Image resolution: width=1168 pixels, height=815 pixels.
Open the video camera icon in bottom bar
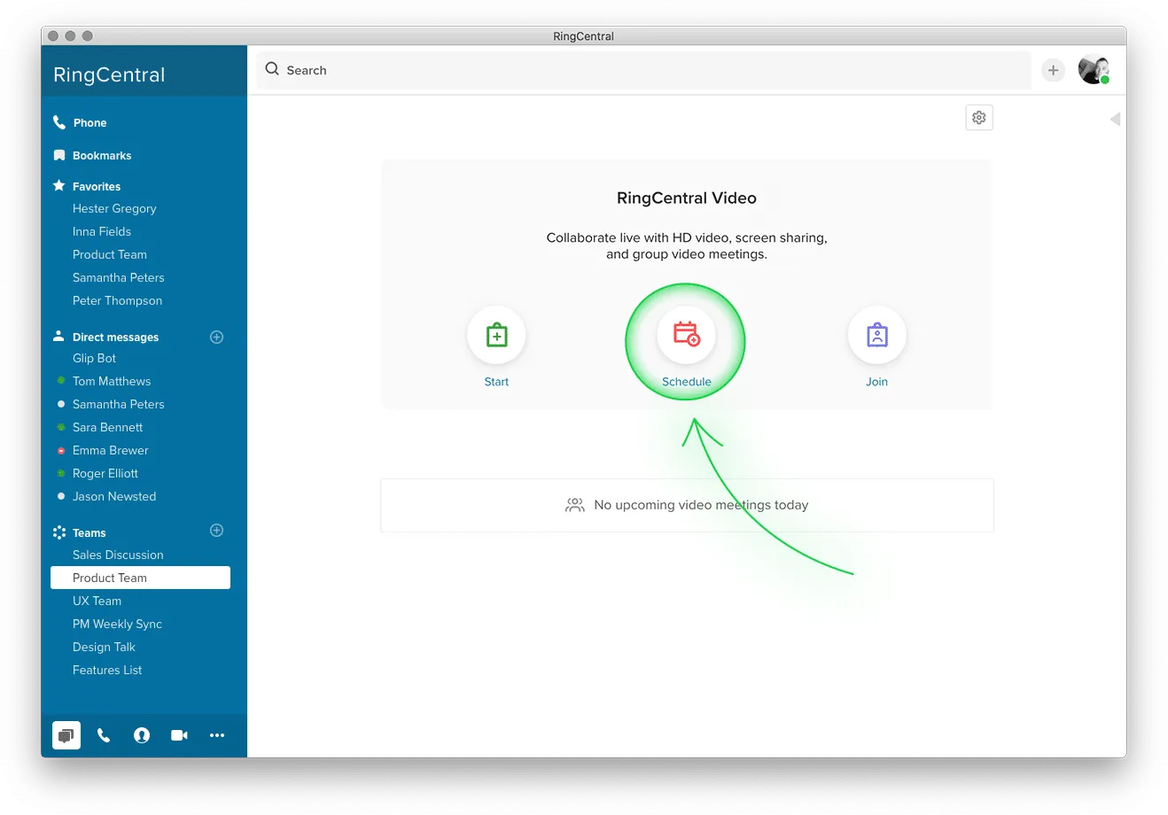click(x=179, y=735)
